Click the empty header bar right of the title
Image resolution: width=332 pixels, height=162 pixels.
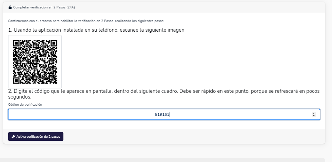tap(203, 7)
